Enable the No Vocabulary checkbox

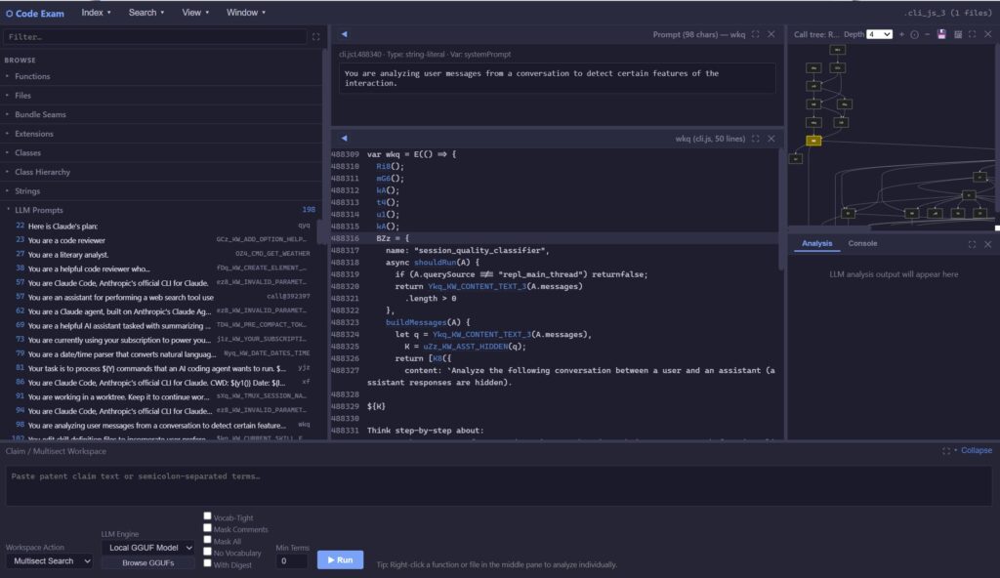pyautogui.click(x=207, y=552)
